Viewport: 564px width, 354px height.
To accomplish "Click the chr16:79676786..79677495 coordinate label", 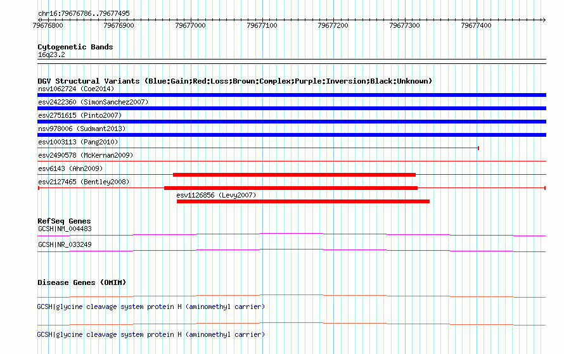I will coord(84,14).
